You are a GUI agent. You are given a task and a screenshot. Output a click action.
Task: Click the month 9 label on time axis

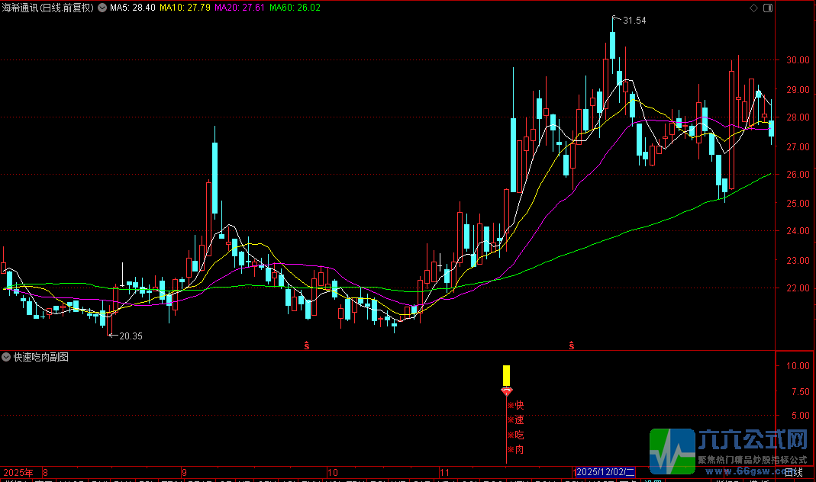click(x=184, y=473)
